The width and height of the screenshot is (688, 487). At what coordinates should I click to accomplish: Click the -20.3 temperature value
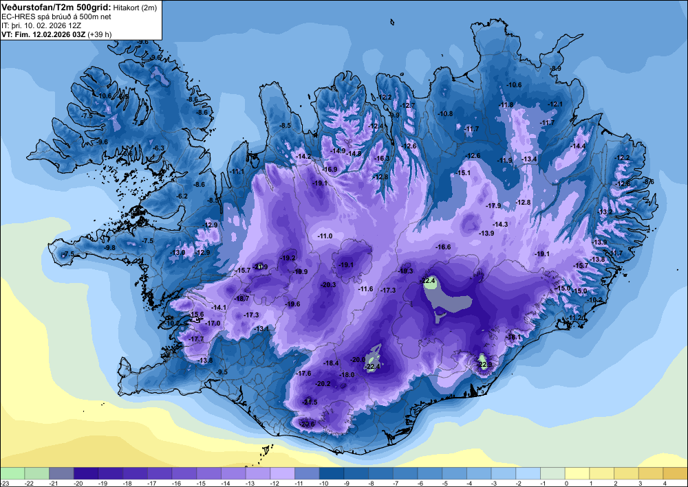point(329,284)
